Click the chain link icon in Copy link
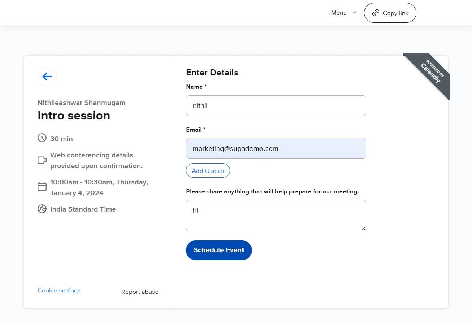 pyautogui.click(x=376, y=13)
